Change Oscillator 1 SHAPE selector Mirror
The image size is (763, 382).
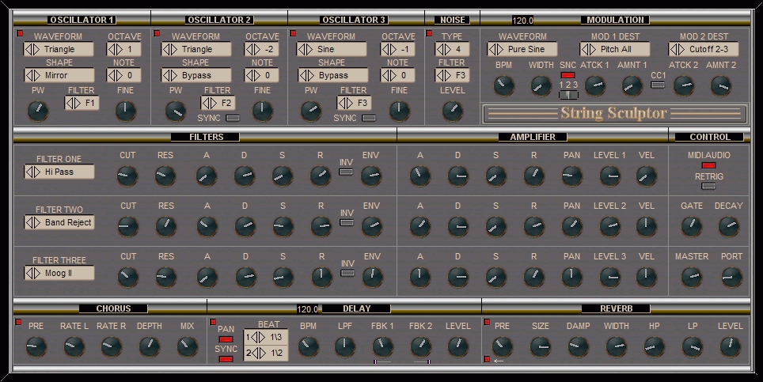[59, 75]
